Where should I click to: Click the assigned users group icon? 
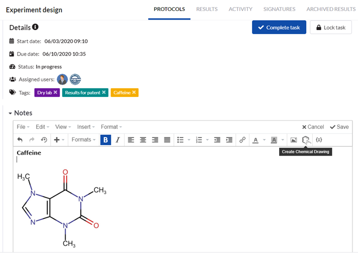(x=13, y=79)
